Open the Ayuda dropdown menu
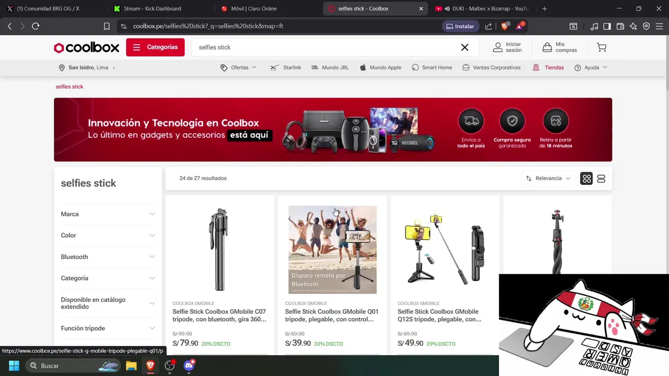The width and height of the screenshot is (669, 376). pos(591,68)
